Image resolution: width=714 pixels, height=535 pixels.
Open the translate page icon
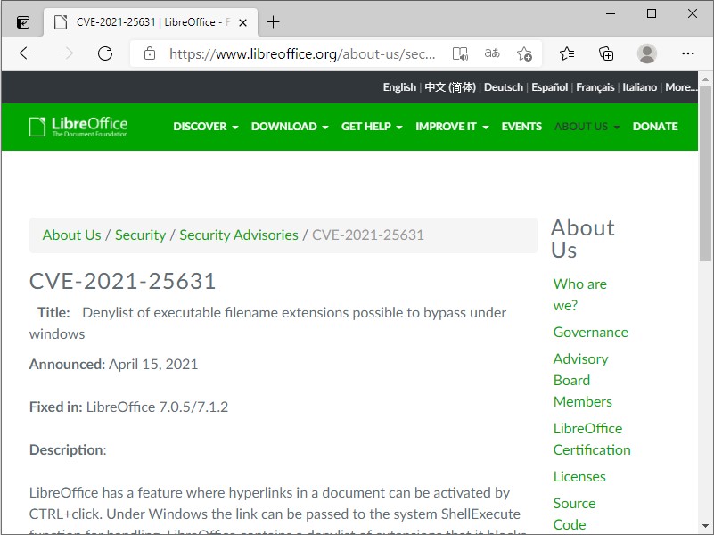point(492,53)
